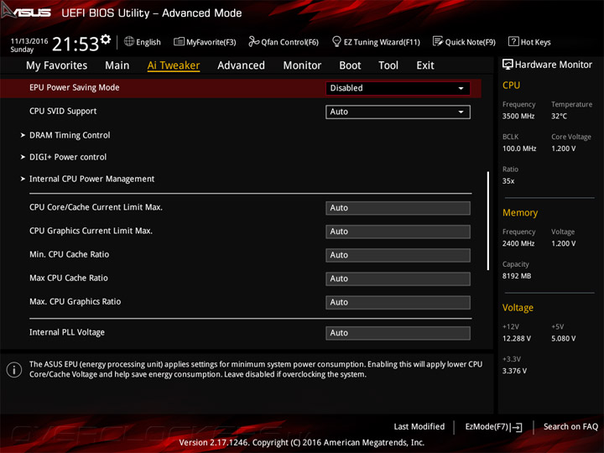Click CPU temperature value 32°C

pyautogui.click(x=559, y=117)
